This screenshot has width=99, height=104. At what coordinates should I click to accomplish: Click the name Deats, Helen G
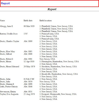[6, 59]
